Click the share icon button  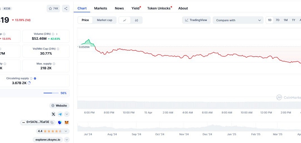tap(66, 8)
